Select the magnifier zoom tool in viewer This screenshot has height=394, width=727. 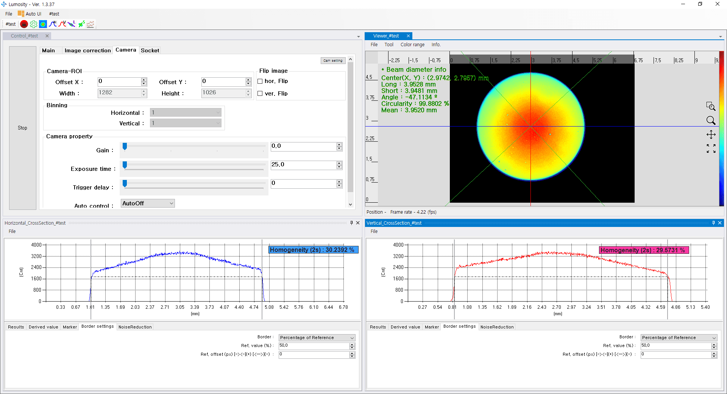[x=711, y=120]
